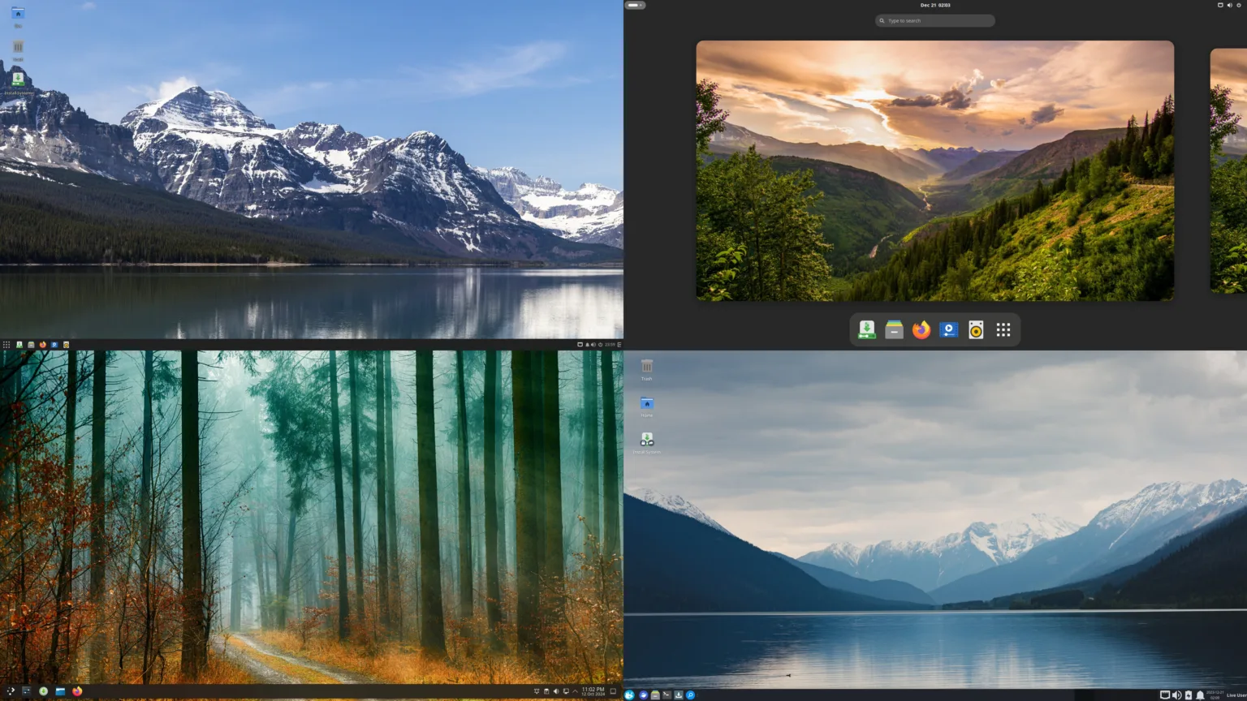This screenshot has height=701, width=1247.
Task: Open Firefox from the top-left panel
Action: [x=41, y=345]
